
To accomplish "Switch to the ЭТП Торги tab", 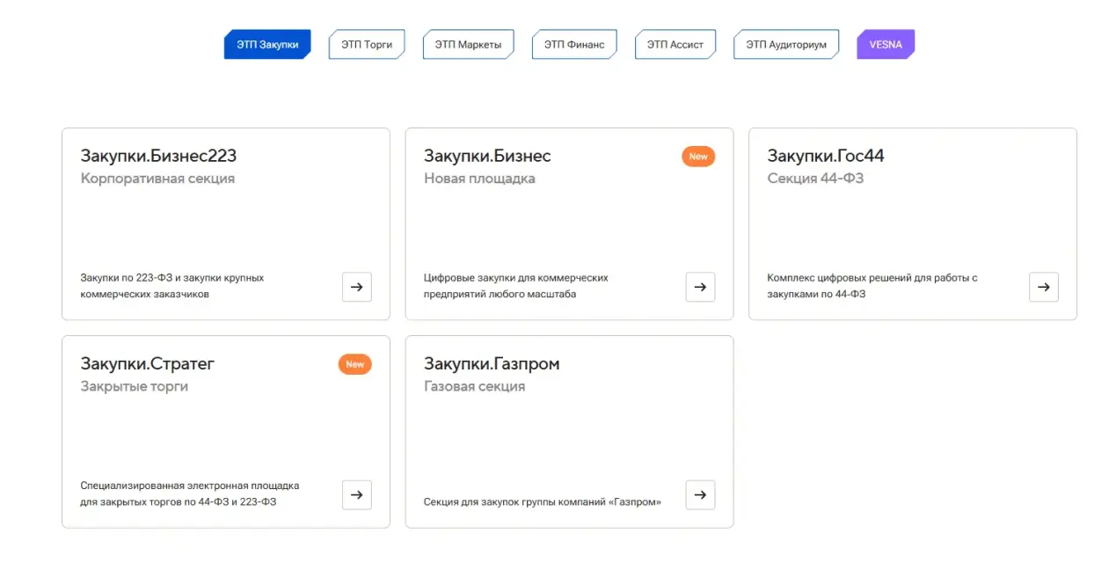I will pyautogui.click(x=367, y=45).
